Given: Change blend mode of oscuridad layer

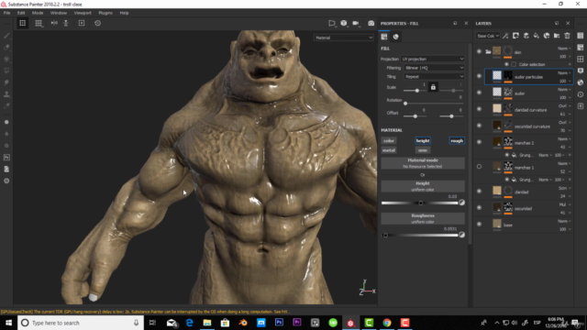Looking at the screenshot, I should (564, 204).
